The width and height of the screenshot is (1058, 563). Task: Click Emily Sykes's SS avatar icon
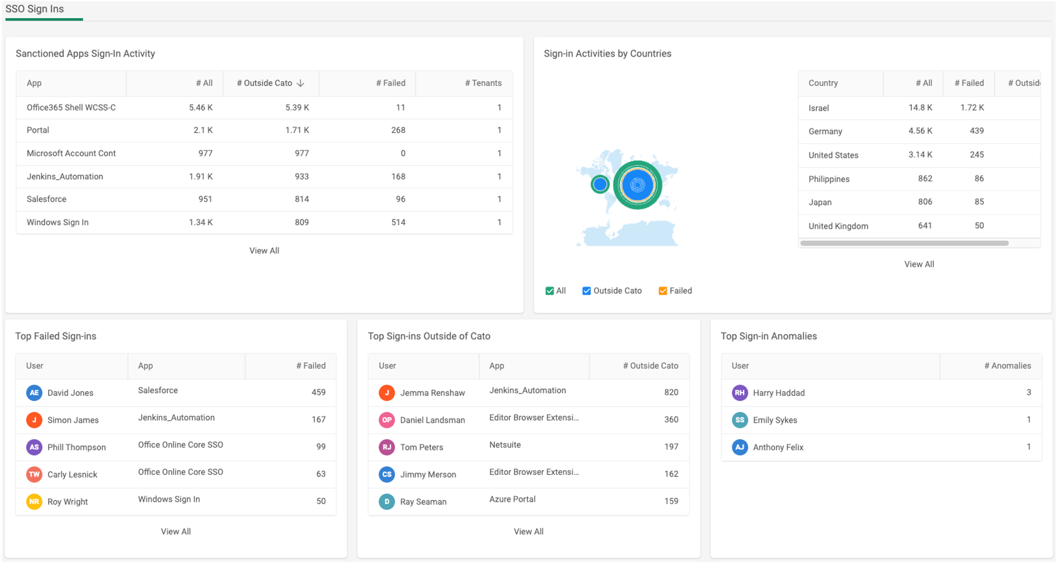click(740, 420)
